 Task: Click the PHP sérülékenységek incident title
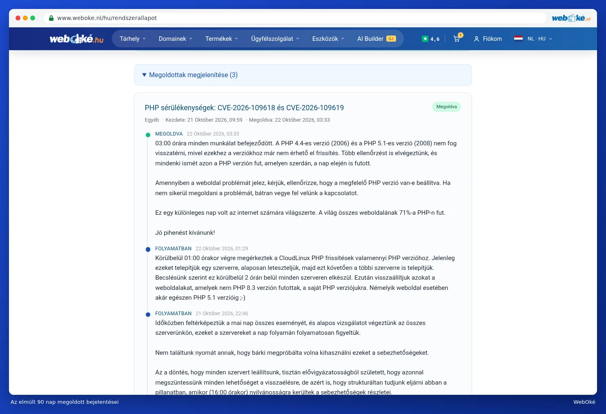tap(244, 108)
